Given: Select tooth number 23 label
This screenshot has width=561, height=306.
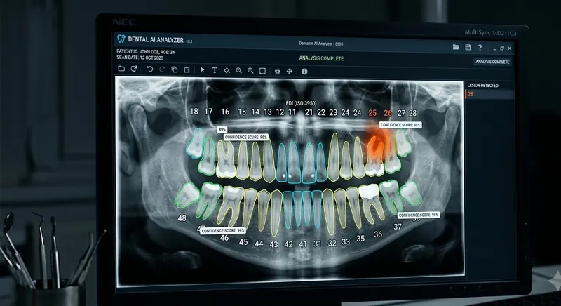Looking at the screenshot, I should [333, 112].
